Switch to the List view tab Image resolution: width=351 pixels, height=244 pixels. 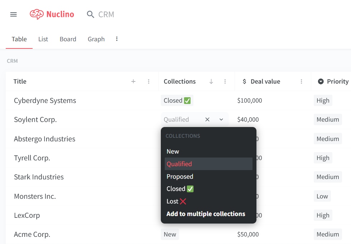click(43, 39)
